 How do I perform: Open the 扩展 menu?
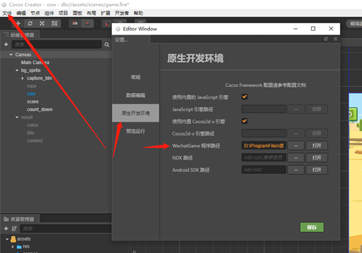tap(105, 13)
